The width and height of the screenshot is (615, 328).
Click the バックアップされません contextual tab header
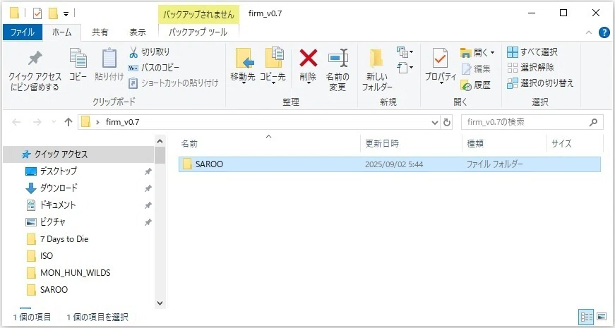198,15
